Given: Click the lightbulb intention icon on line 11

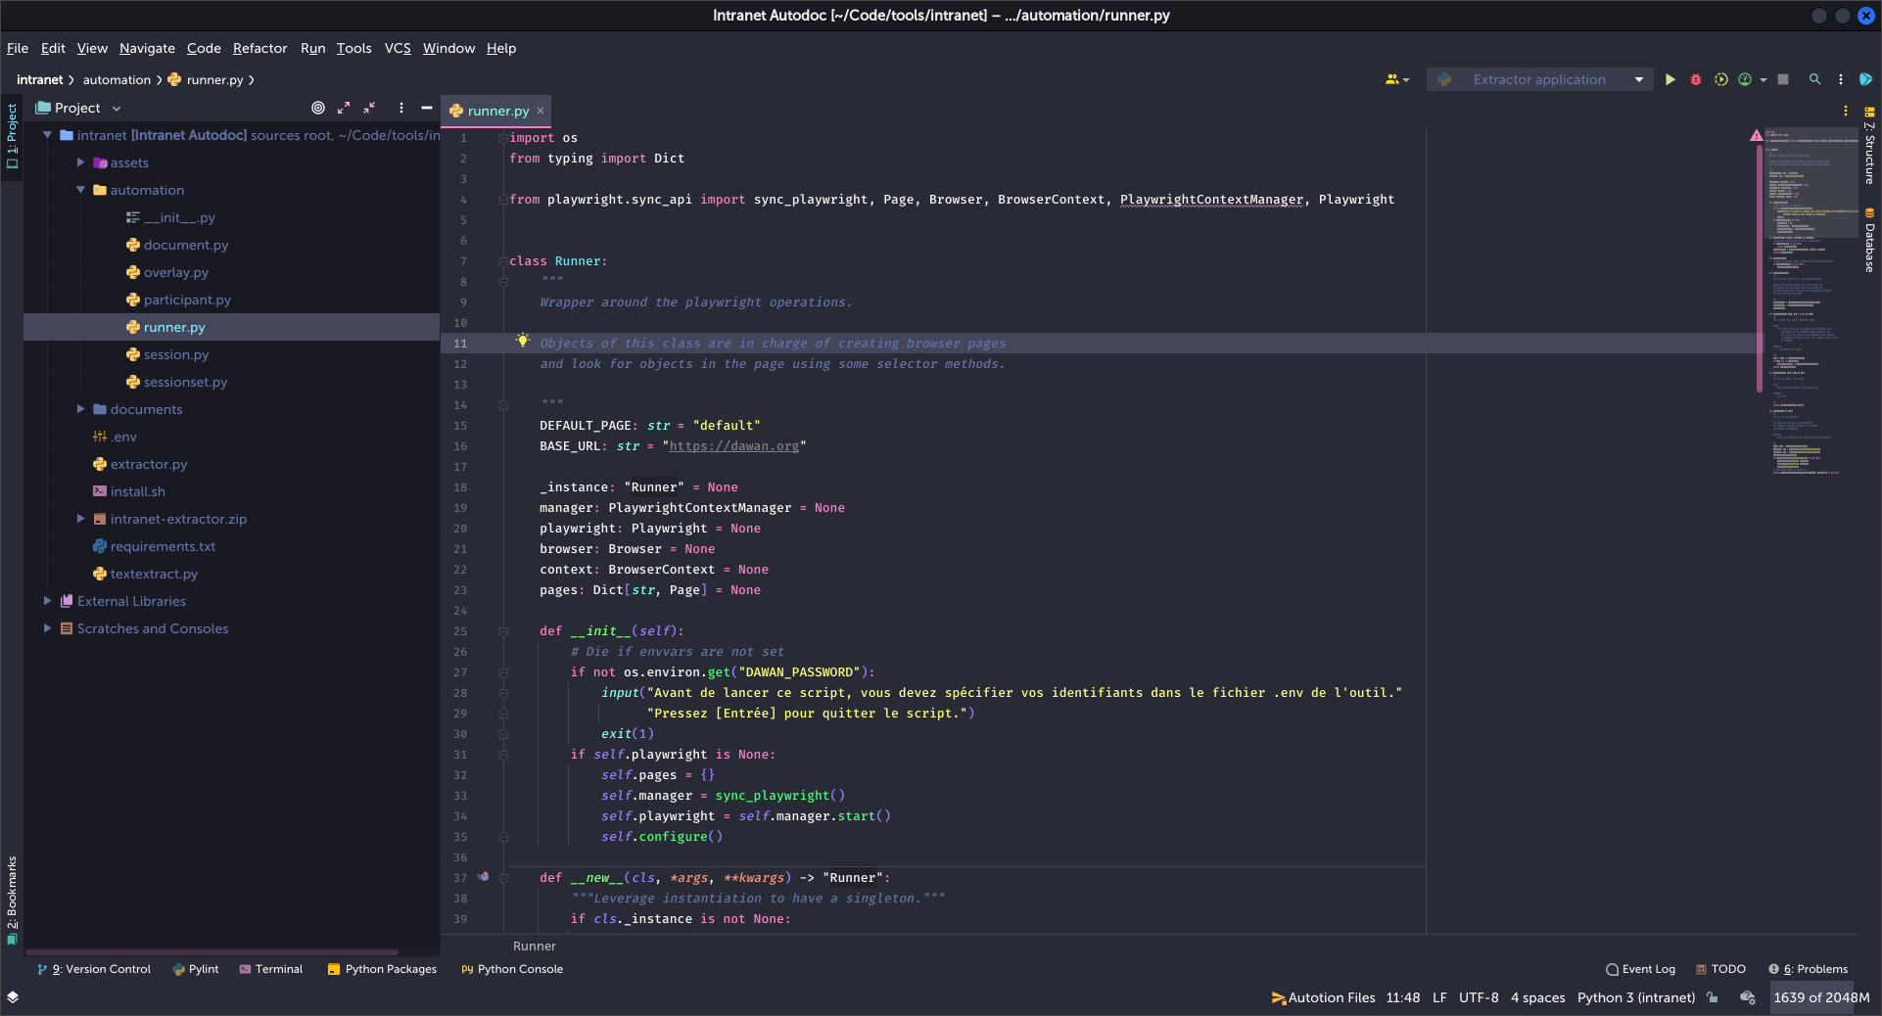Looking at the screenshot, I should [523, 341].
